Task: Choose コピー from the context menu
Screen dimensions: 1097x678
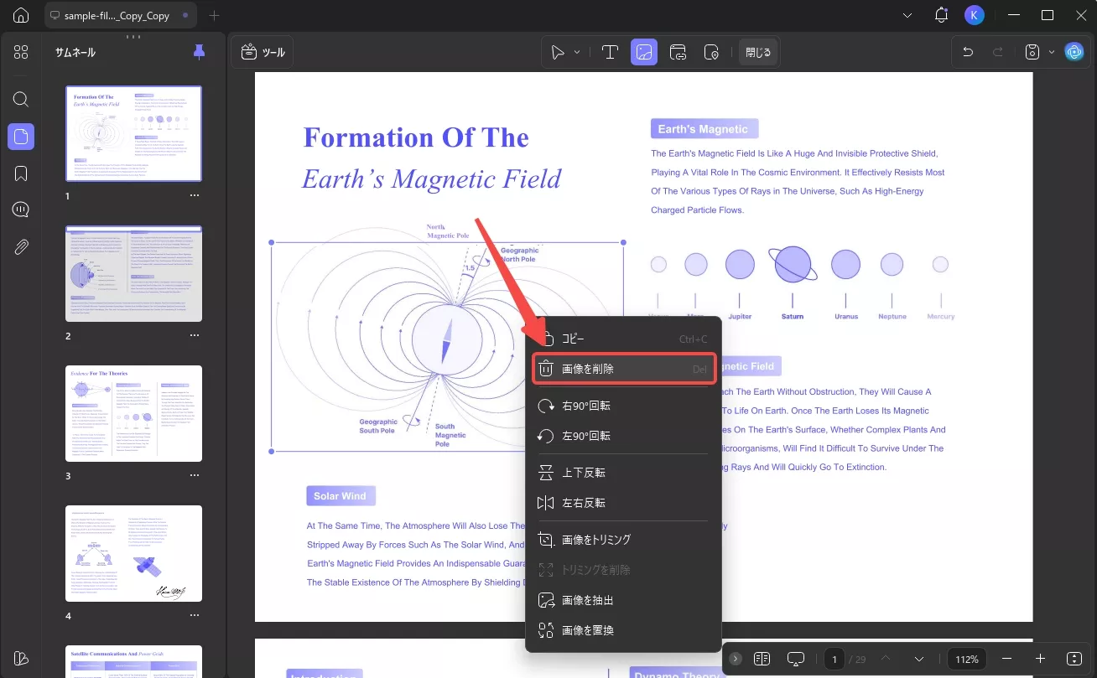Action: click(x=623, y=339)
